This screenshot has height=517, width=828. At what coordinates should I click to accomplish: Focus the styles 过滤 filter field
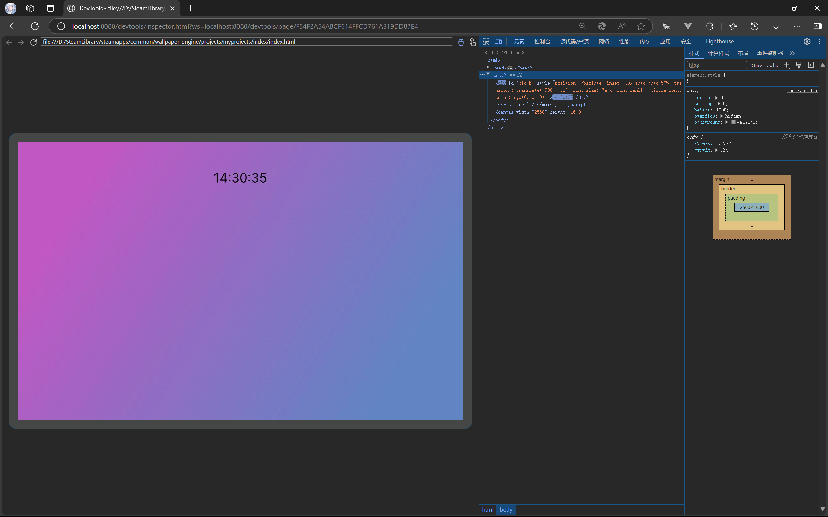coord(716,65)
